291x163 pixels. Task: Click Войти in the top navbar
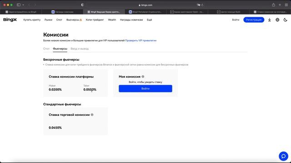tap(236, 20)
